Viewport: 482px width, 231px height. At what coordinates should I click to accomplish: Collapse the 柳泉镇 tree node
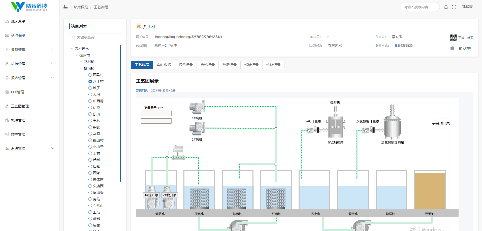[81, 68]
